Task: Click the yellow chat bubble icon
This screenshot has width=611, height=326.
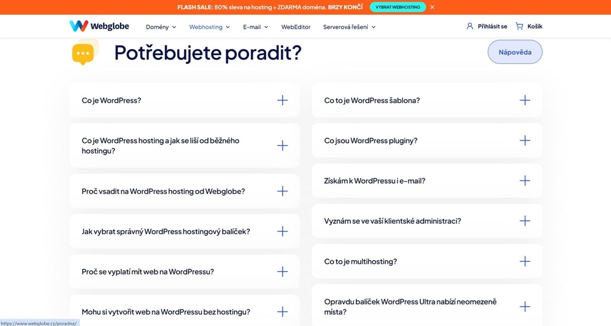Action: [85, 52]
